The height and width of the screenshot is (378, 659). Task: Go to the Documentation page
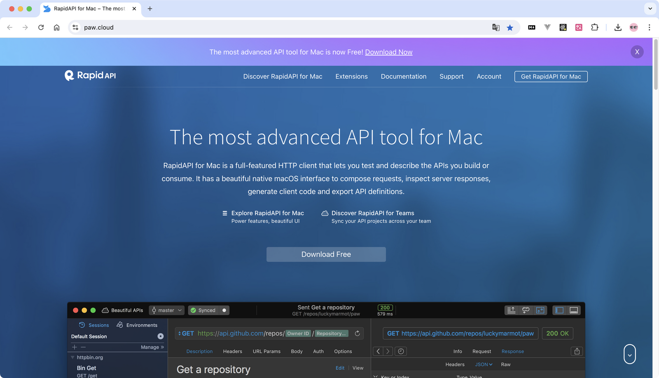[x=403, y=77]
